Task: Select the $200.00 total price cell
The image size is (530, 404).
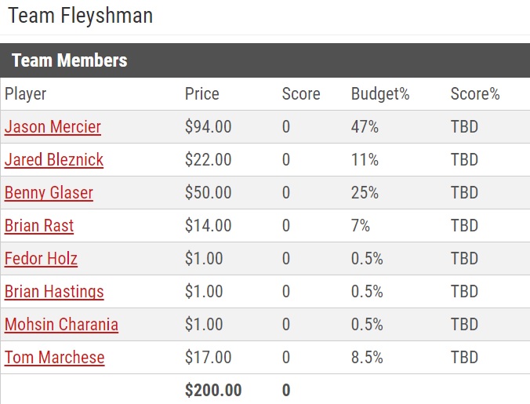Action: tap(213, 391)
